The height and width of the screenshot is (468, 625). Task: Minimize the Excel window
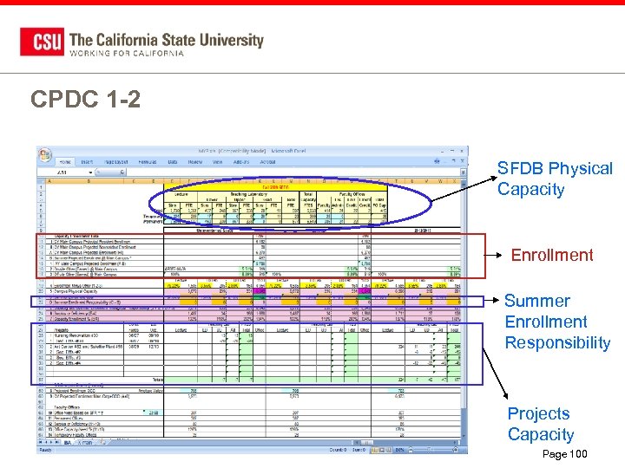pos(442,151)
